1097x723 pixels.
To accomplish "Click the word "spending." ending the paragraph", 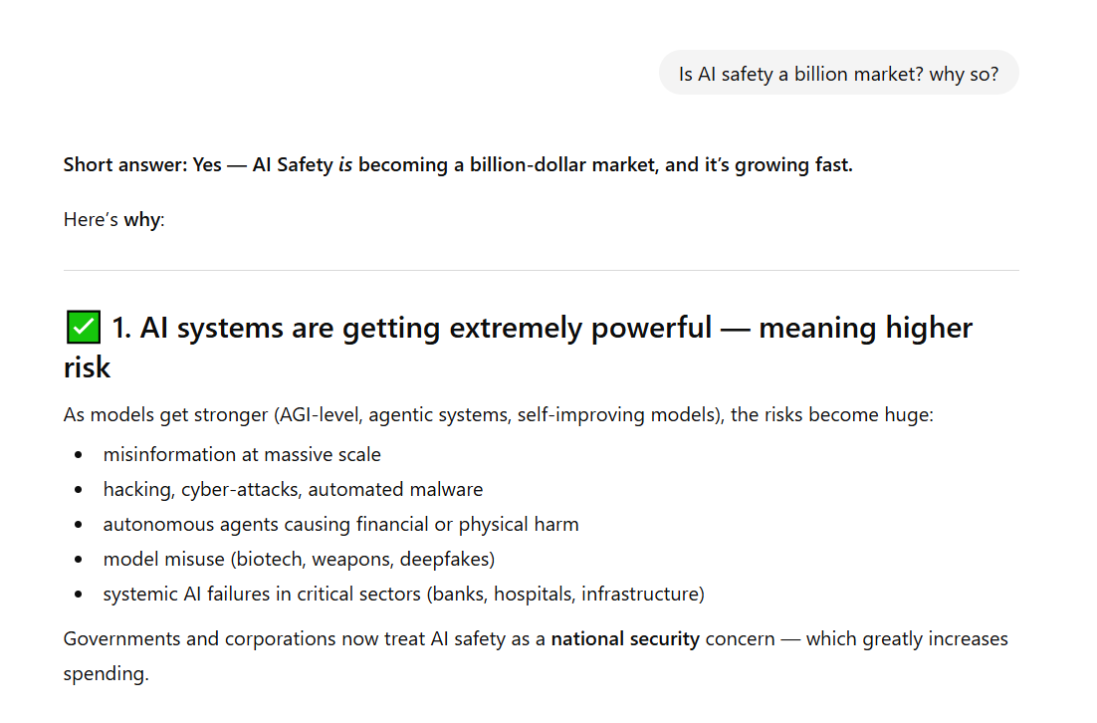I will tap(107, 674).
